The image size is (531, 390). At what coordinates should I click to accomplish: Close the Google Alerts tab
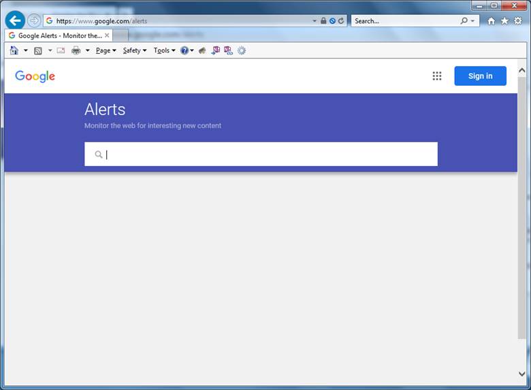pyautogui.click(x=107, y=35)
